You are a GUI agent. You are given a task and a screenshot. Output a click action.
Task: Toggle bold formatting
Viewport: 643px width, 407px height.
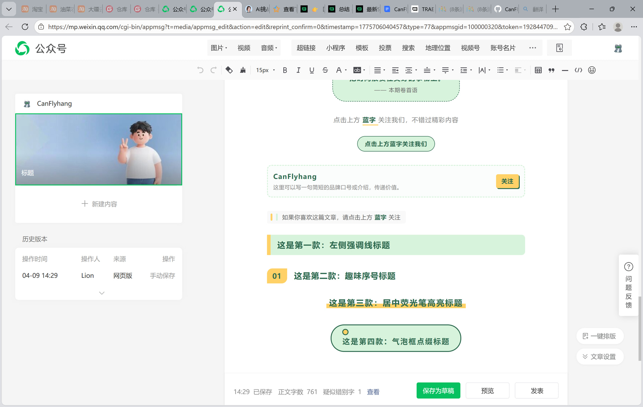[x=285, y=70]
